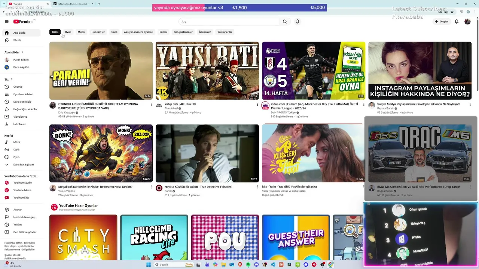
Task: Open YouTube Hazır Oyunlar section heading
Action: coord(78,205)
